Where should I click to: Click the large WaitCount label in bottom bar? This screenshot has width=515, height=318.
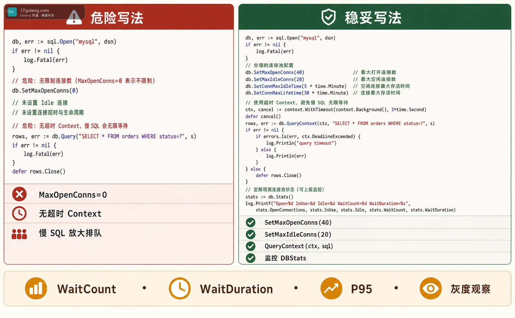click(x=87, y=289)
